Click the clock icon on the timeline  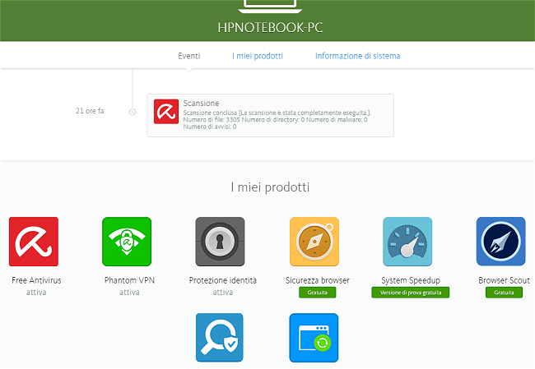point(133,112)
